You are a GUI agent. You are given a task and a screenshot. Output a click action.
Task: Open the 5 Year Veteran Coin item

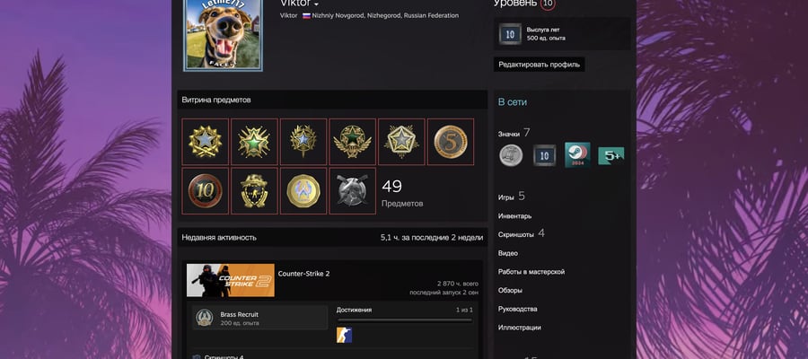[x=451, y=142]
